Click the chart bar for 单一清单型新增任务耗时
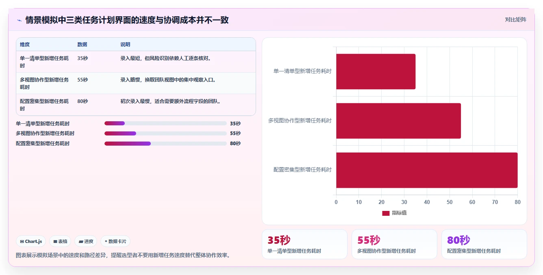Screen dimensions: 543x275 point(376,71)
